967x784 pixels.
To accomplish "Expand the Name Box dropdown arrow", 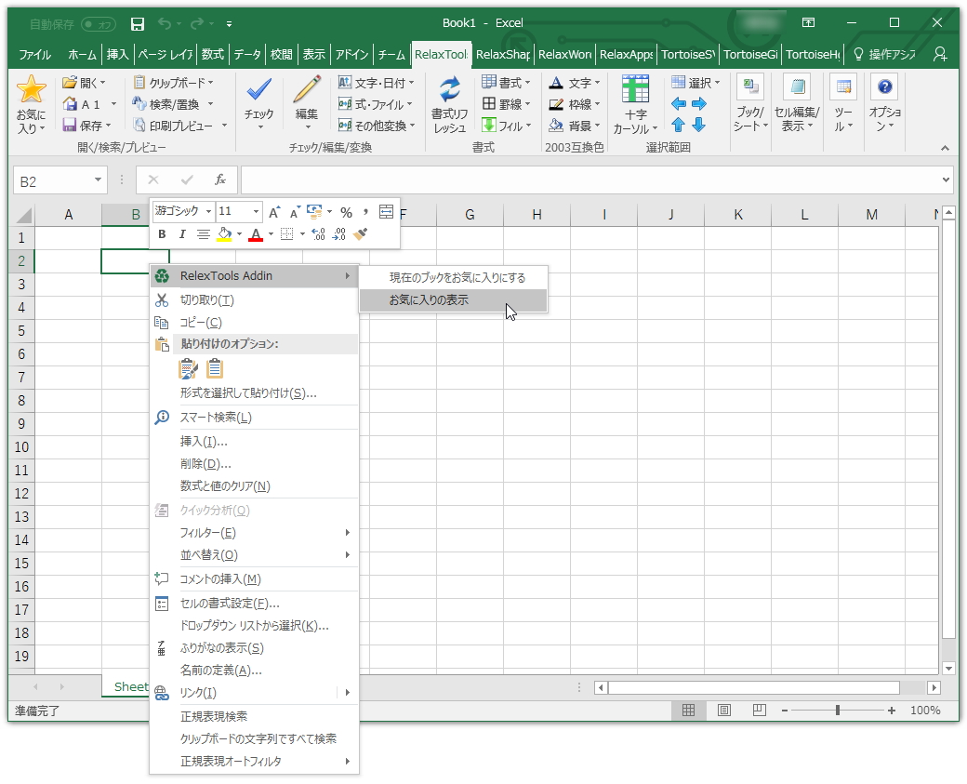I will (98, 180).
